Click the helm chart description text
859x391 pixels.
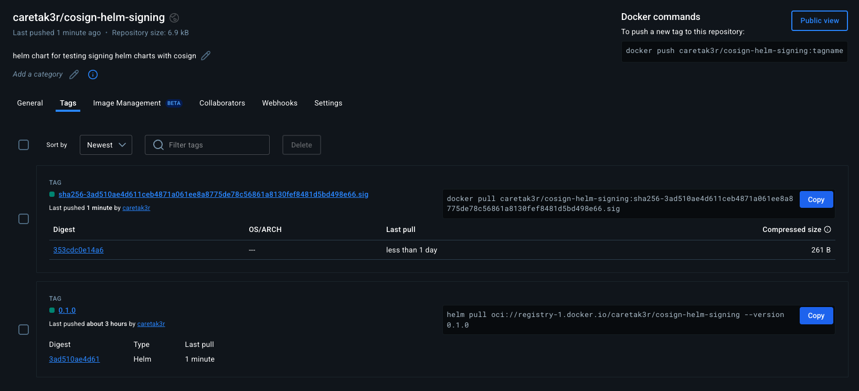pyautogui.click(x=104, y=56)
